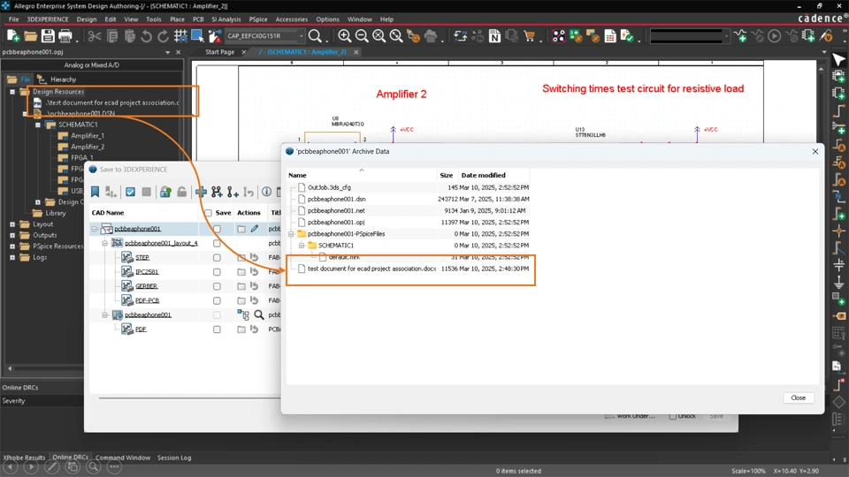Click the select pointer tool on right toolbar
The image size is (849, 477).
click(838, 60)
